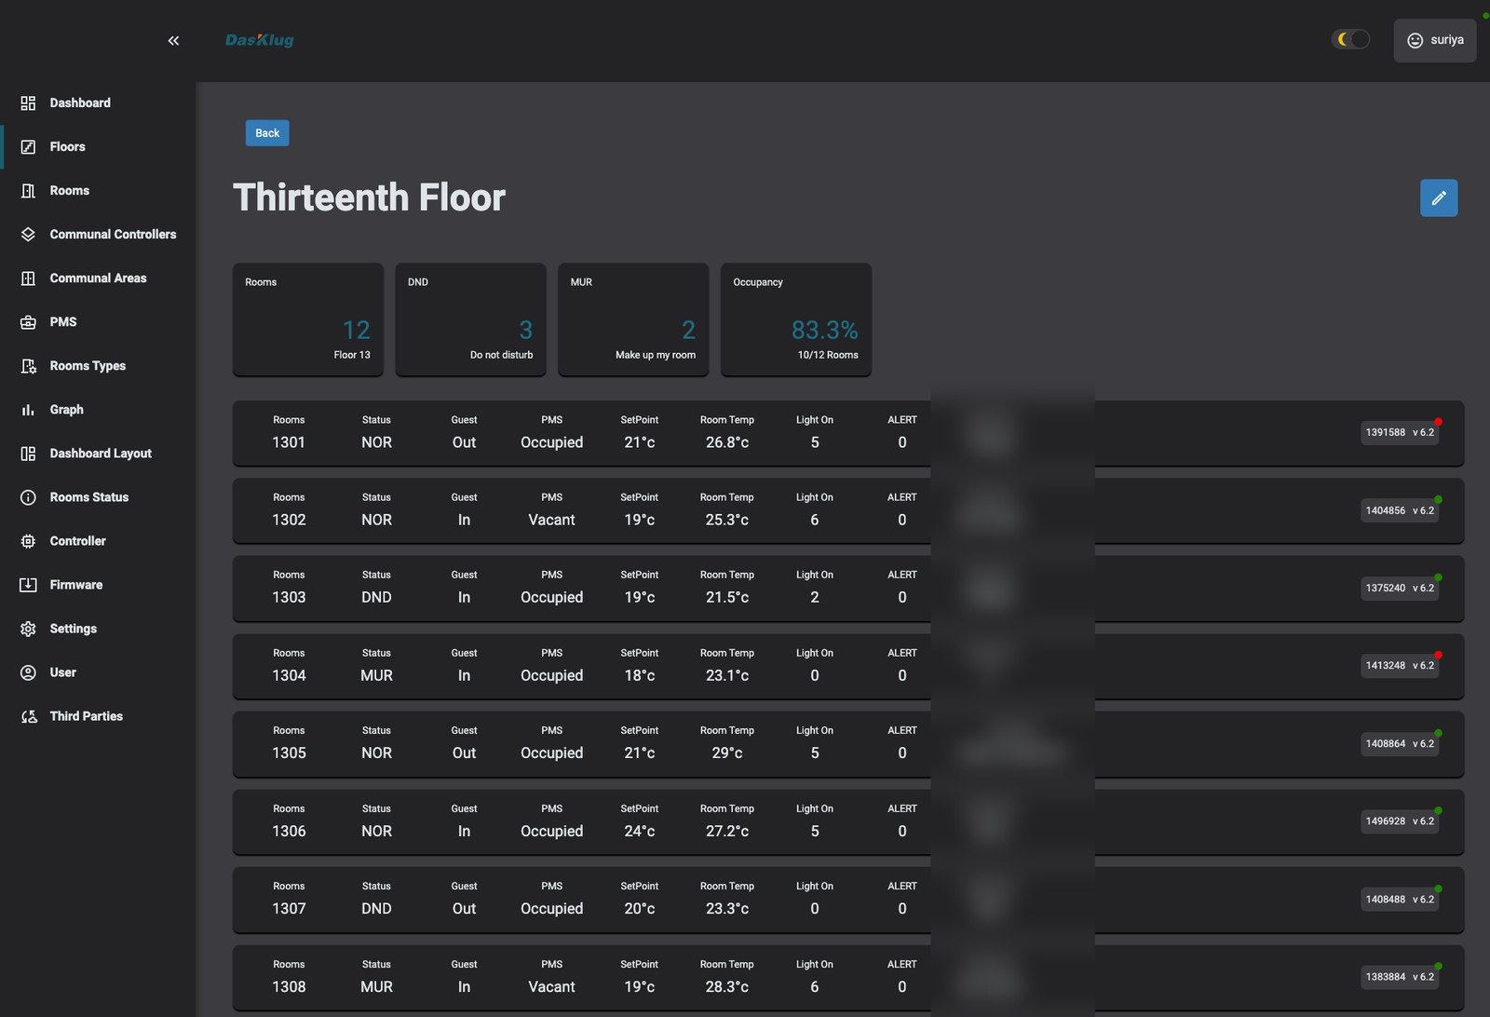The image size is (1490, 1017).
Task: Click room number 1306
Action: pyautogui.click(x=289, y=831)
